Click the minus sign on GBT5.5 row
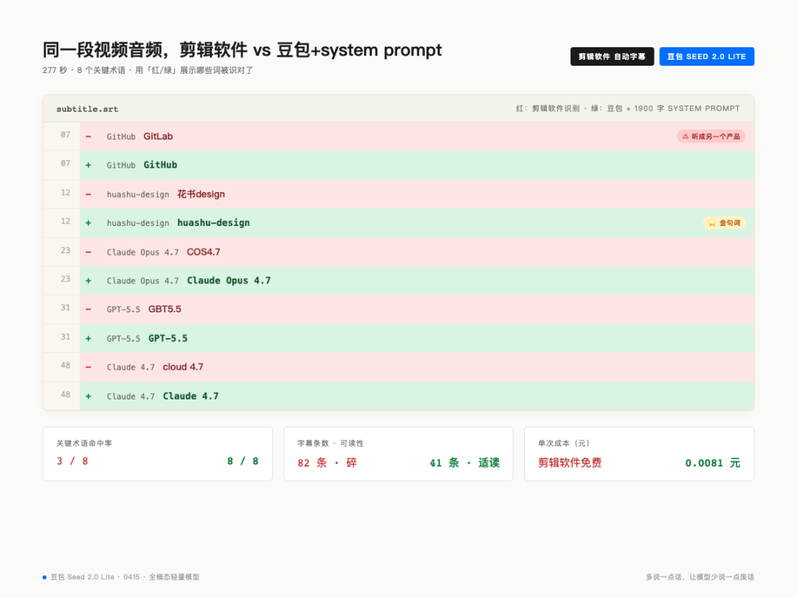 tap(89, 309)
